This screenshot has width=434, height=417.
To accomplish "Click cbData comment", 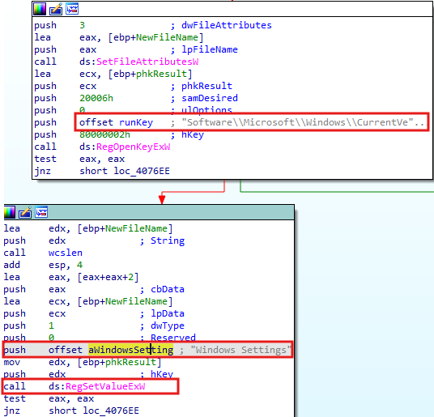I will [x=168, y=289].
